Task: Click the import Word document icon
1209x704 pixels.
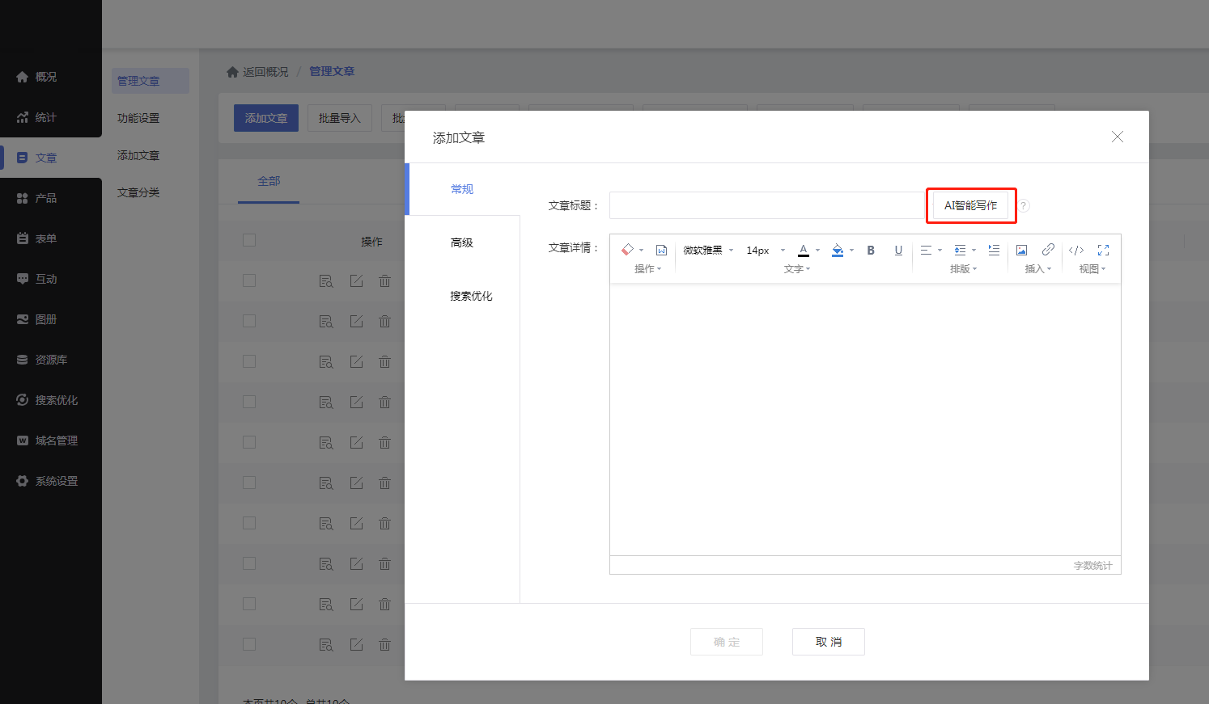Action: (x=661, y=251)
